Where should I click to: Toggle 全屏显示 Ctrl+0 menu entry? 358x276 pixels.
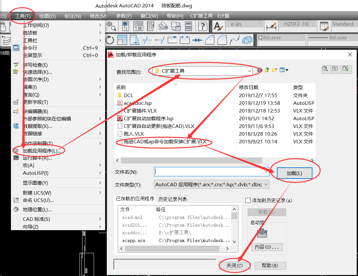pos(58,55)
